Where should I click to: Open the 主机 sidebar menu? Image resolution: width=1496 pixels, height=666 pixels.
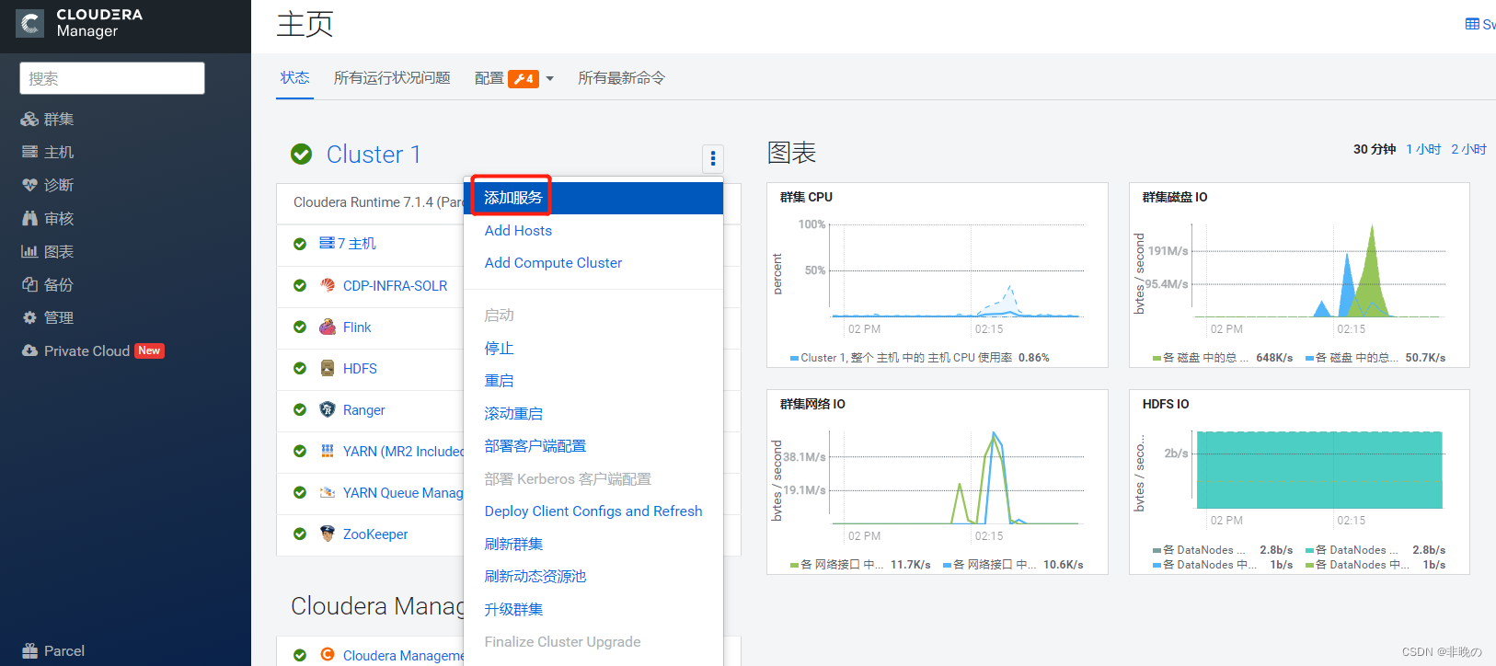click(x=48, y=152)
